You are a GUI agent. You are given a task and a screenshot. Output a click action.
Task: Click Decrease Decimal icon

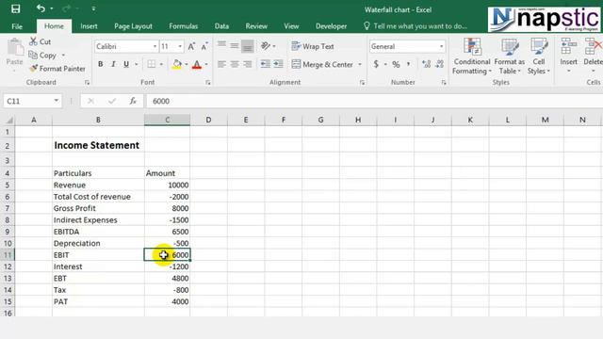[440, 64]
